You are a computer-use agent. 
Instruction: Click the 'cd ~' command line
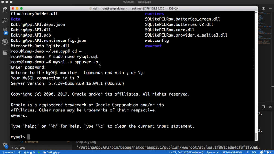(x=77, y=51)
